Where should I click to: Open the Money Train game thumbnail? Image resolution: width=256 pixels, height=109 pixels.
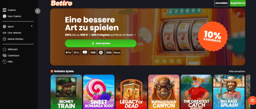click(66, 92)
